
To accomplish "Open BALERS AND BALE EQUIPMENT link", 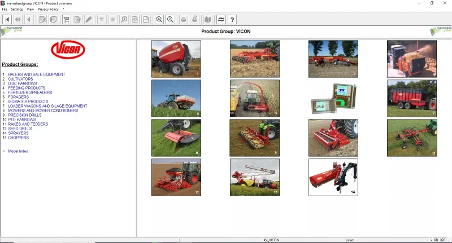I will tap(37, 74).
